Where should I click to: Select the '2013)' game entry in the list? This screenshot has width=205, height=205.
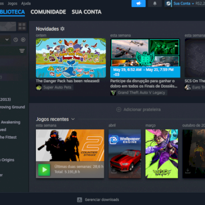click(6, 99)
